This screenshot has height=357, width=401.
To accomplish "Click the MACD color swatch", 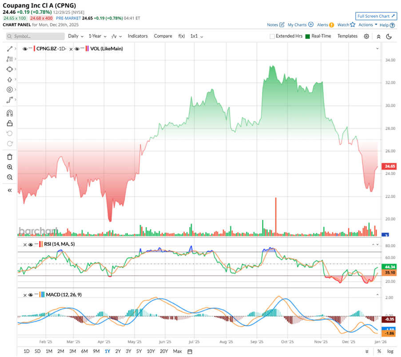I will (x=42, y=294).
